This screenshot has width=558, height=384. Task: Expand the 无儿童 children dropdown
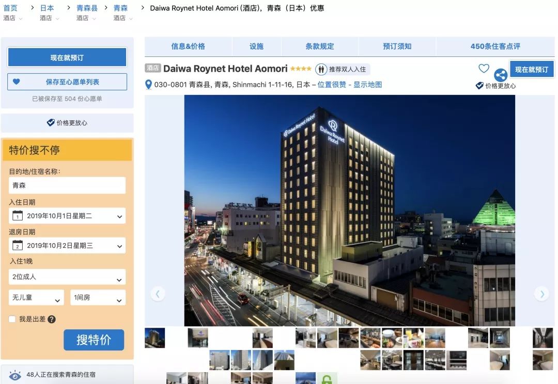(x=36, y=297)
